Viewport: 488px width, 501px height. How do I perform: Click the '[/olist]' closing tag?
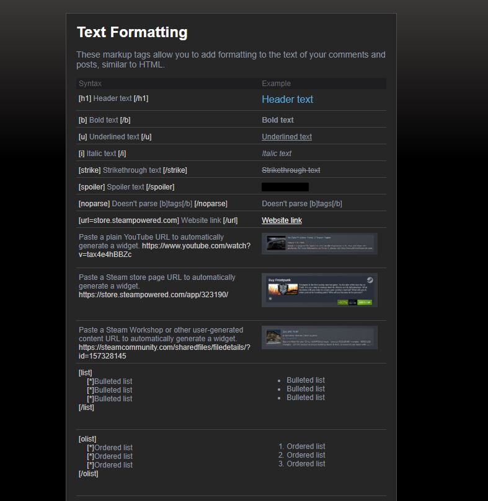[88, 474]
